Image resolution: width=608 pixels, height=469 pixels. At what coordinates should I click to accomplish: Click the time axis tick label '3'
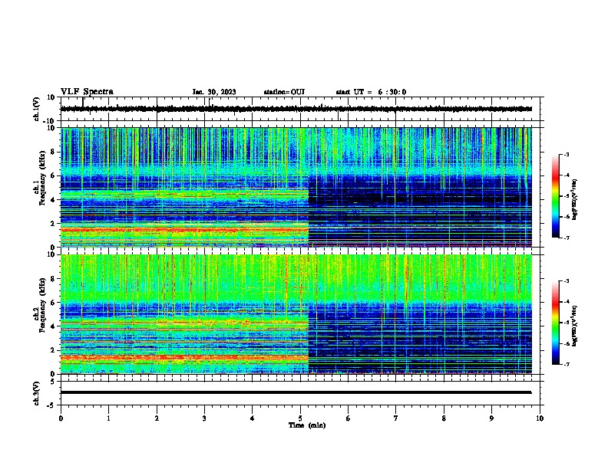click(x=205, y=418)
